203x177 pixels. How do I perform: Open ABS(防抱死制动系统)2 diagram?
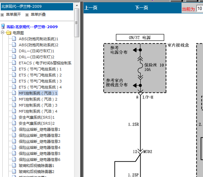tap(39, 45)
